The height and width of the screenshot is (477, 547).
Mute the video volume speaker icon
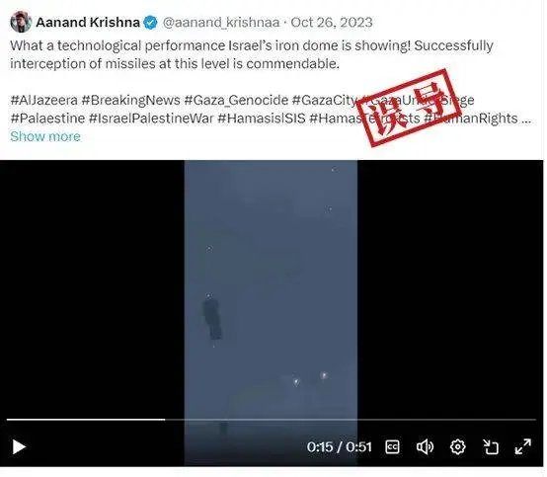[425, 447]
